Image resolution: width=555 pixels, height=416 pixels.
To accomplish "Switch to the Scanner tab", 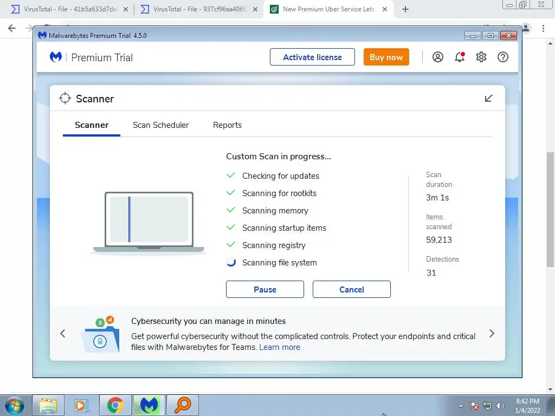I will pos(91,125).
